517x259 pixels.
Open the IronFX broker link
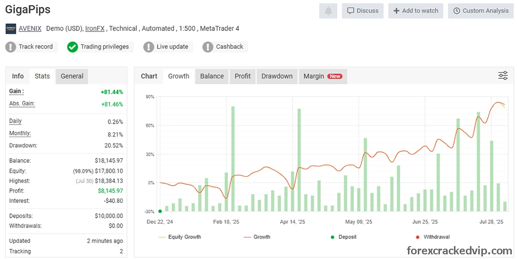click(95, 28)
